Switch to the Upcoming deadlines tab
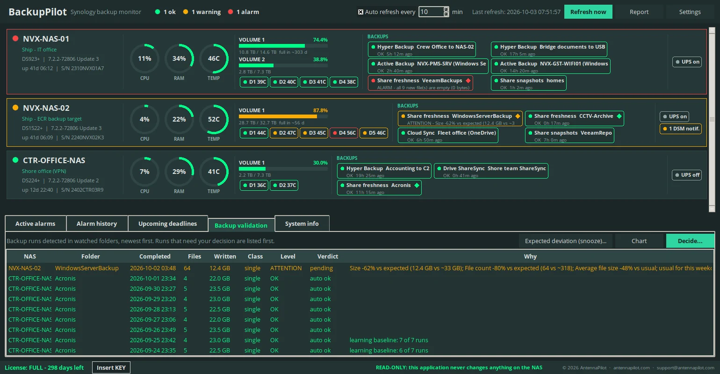The image size is (720, 374). 167,223
